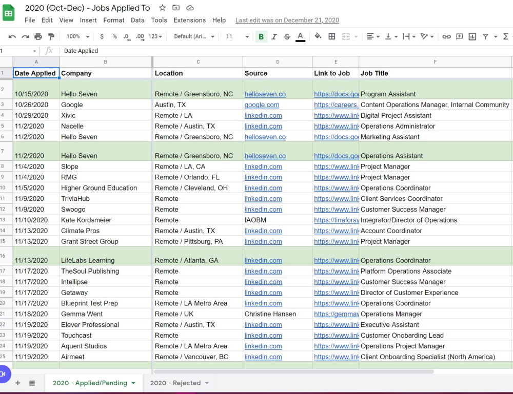Open the Last edit history link
The image size is (513, 394).
(x=287, y=20)
